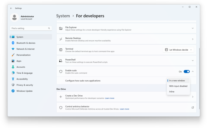Turn off the Enable sudo toggle
This screenshot has height=128, width=207.
[x=187, y=72]
